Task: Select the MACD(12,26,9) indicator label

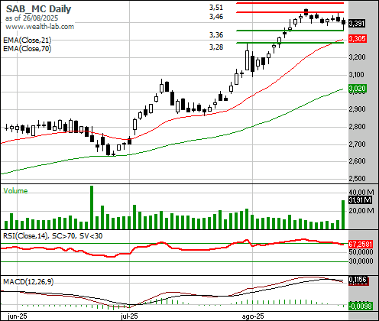Action: 28,282
